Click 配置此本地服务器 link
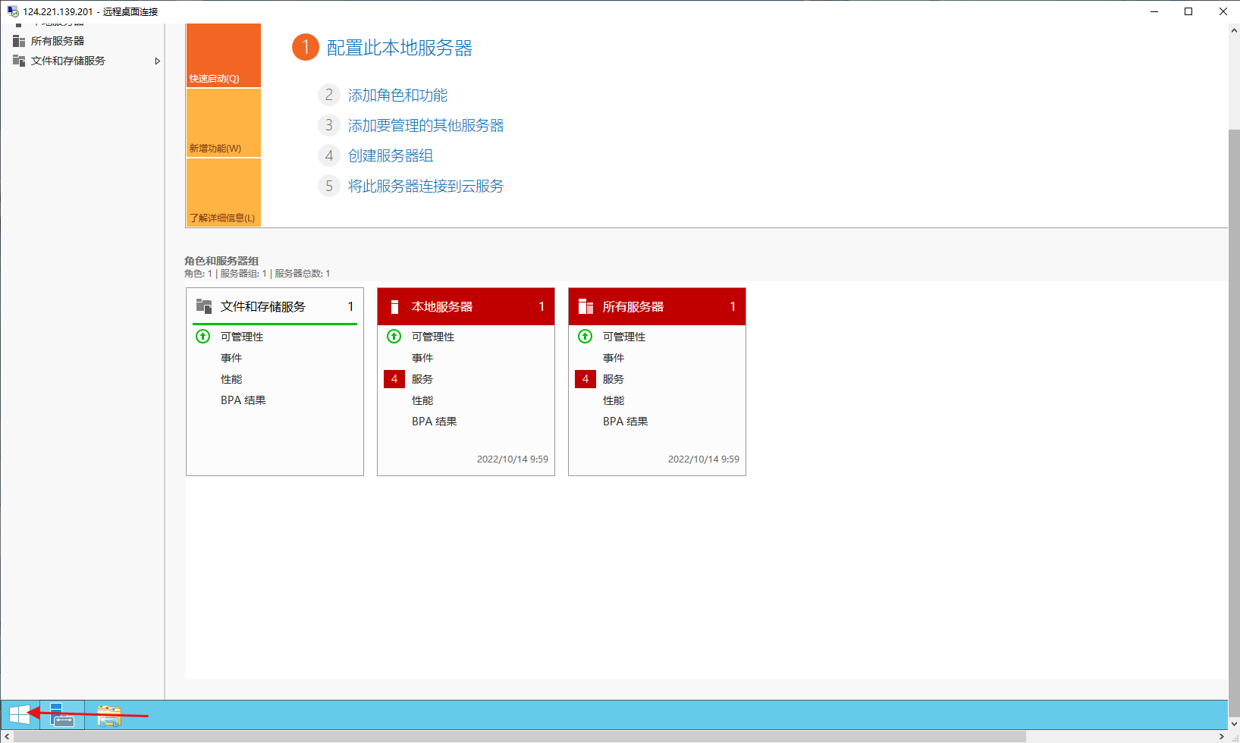This screenshot has height=743, width=1240. pos(399,48)
